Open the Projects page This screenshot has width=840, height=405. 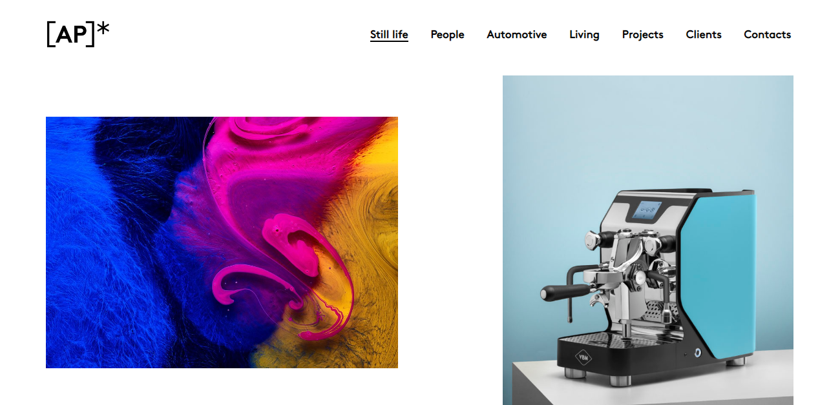click(642, 34)
